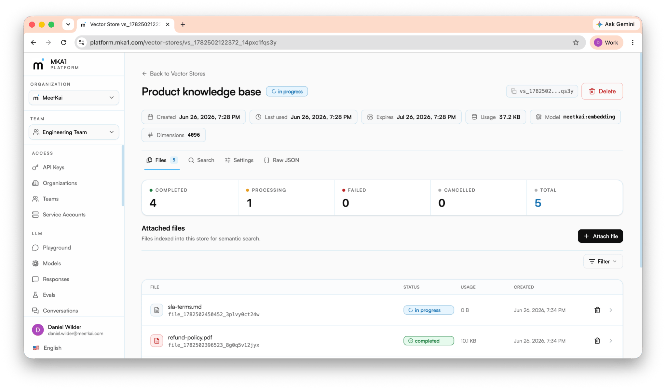Open the Filter dropdown for attached files
Image resolution: width=666 pixels, height=390 pixels.
point(603,261)
